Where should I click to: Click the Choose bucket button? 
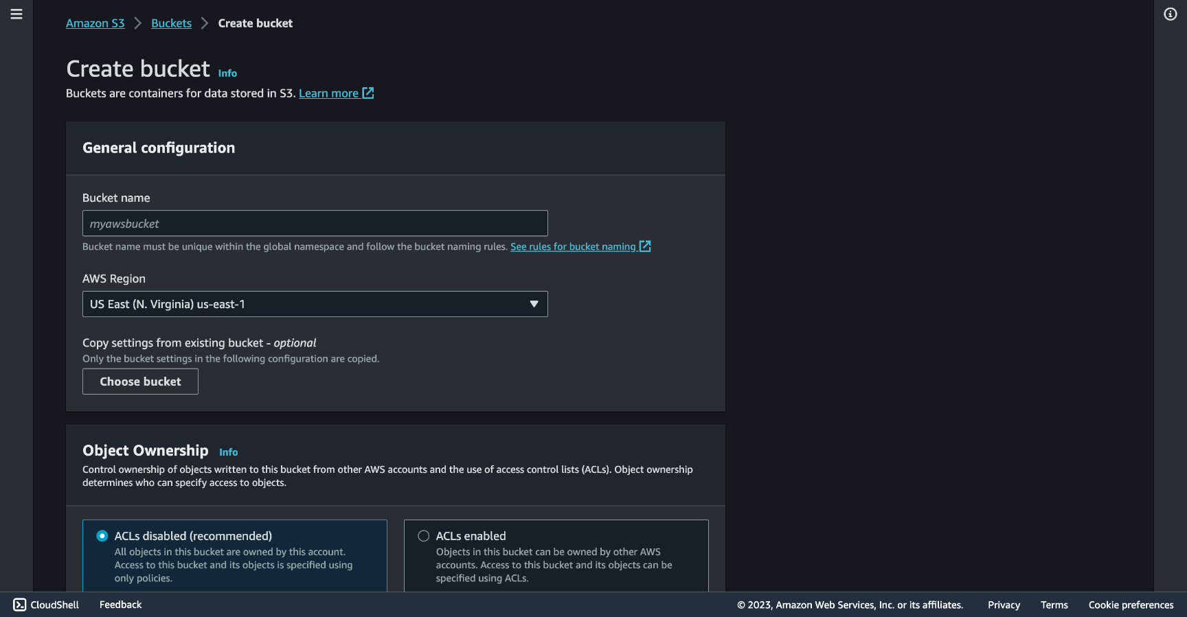point(140,382)
